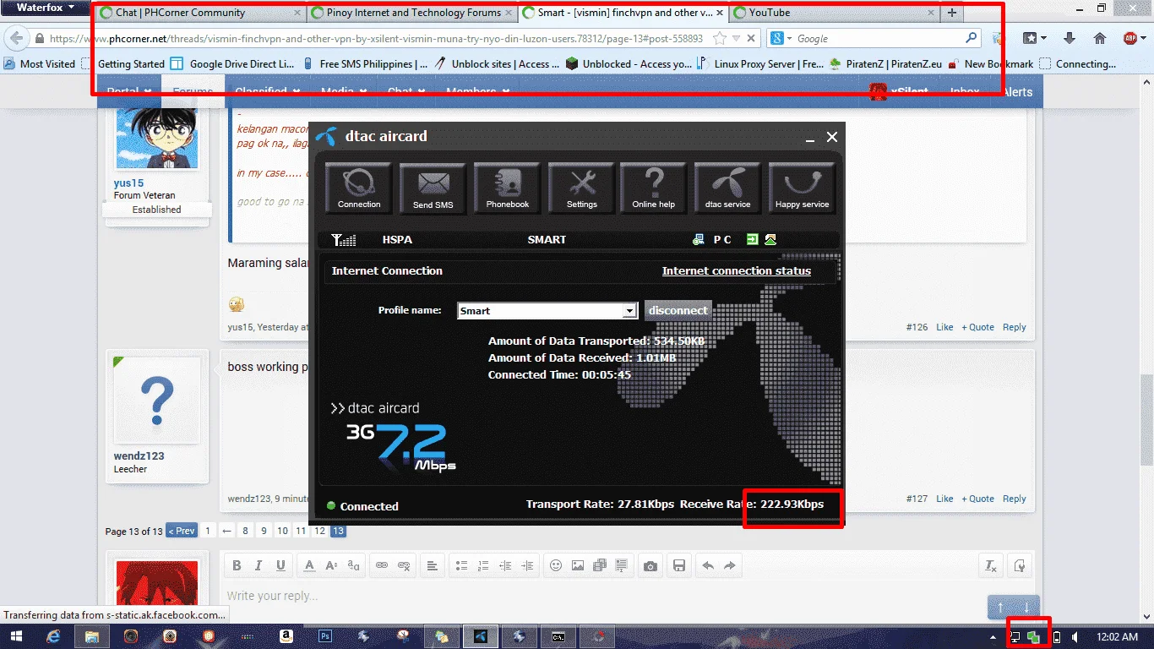Go to the browser Home page
The width and height of the screenshot is (1154, 649).
pyautogui.click(x=1099, y=38)
